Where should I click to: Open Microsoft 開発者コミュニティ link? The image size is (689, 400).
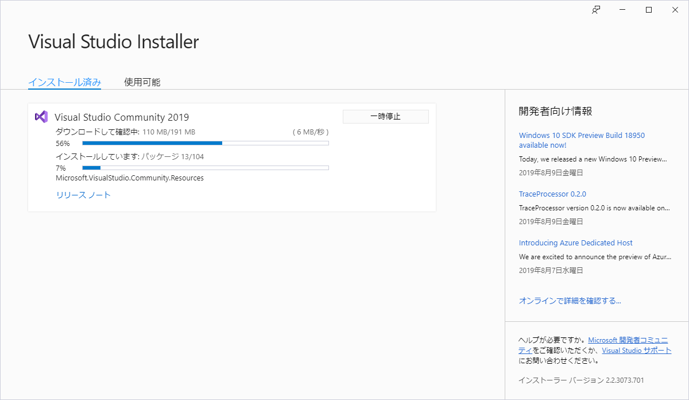tap(628, 340)
